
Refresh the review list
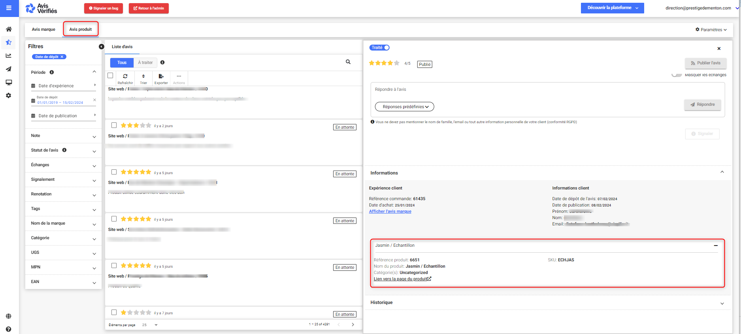125,78
